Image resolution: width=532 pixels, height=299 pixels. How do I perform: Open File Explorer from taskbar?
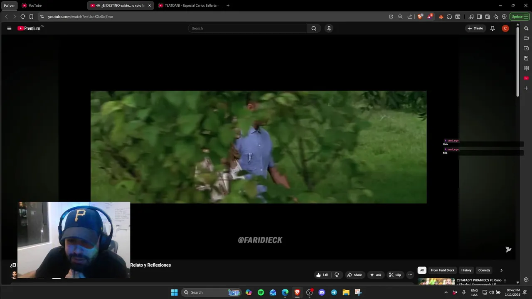[x=346, y=292]
